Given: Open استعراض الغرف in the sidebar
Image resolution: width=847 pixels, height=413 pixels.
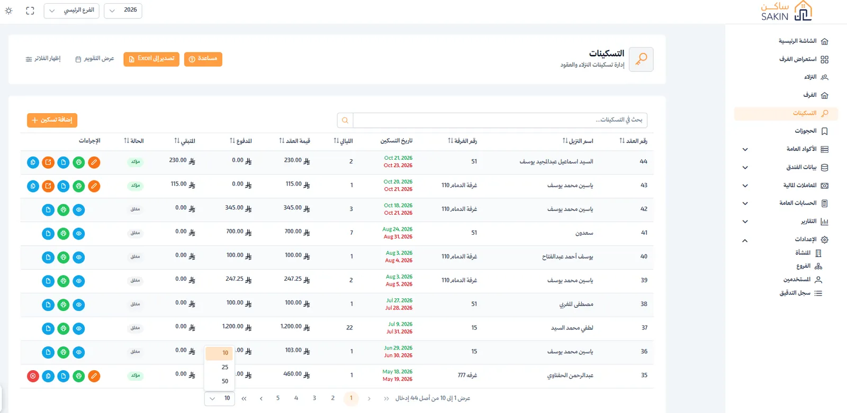Looking at the screenshot, I should tap(787, 59).
